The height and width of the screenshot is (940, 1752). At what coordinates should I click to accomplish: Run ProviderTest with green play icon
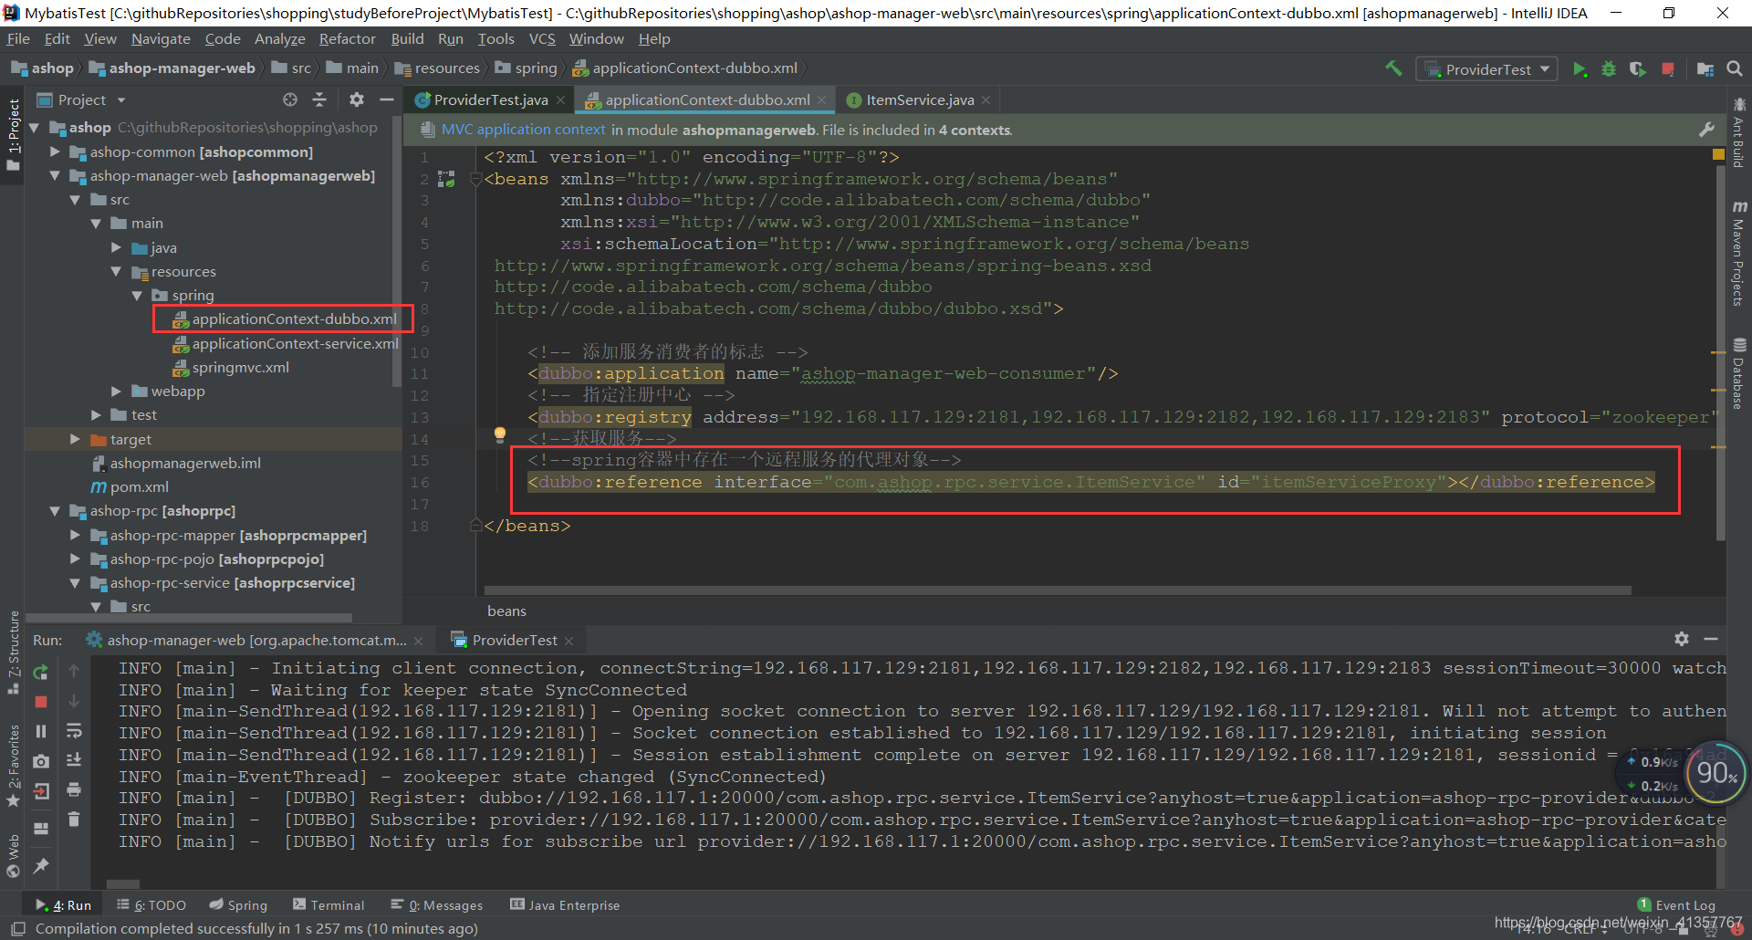1580,69
